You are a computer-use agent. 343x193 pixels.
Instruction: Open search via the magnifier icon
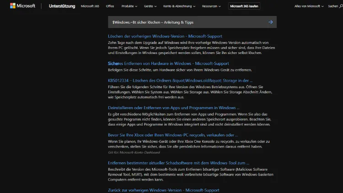click(x=341, y=6)
